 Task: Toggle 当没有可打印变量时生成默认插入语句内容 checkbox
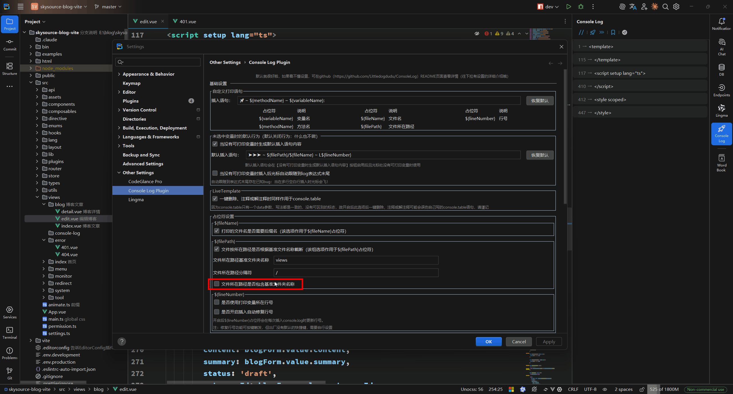point(215,144)
